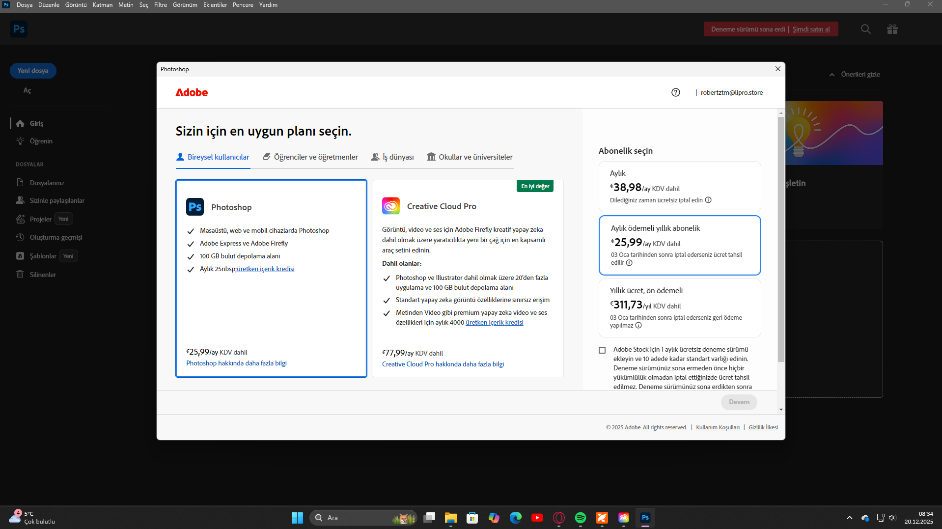The image size is (942, 529).
Task: Open 'Oluşturma geçmişi' in sidebar
Action: click(x=56, y=238)
